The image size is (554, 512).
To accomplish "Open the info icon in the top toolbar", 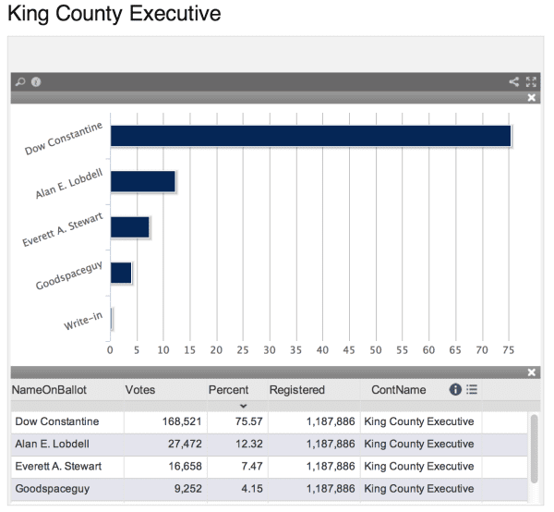I will [36, 81].
